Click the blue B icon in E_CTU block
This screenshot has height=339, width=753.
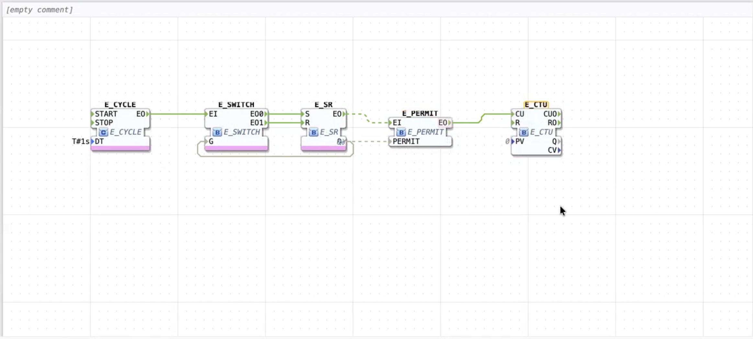point(523,132)
